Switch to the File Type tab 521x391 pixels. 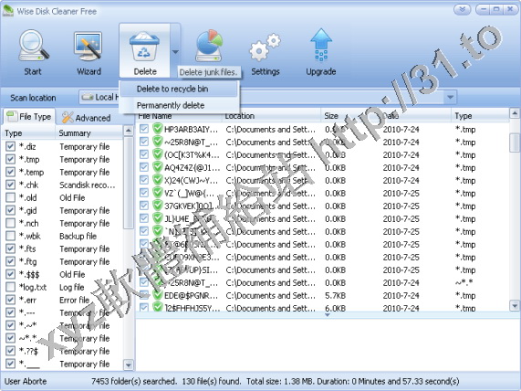point(29,116)
